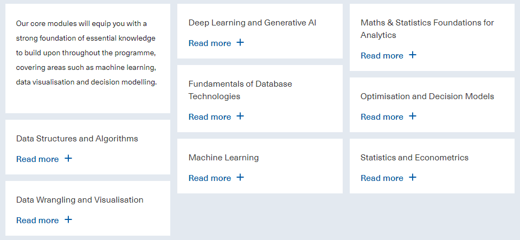Image resolution: width=520 pixels, height=240 pixels.
Task: Click plus icon under Statistics and Econometrics
Action: [412, 177]
